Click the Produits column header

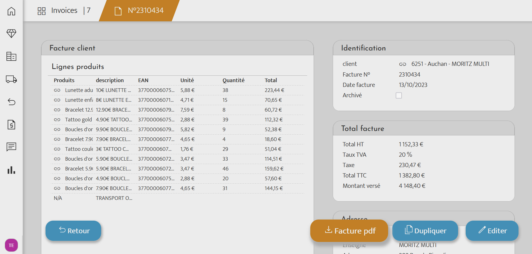click(x=64, y=80)
